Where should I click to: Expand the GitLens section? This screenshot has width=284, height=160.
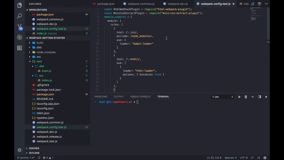(x=34, y=153)
